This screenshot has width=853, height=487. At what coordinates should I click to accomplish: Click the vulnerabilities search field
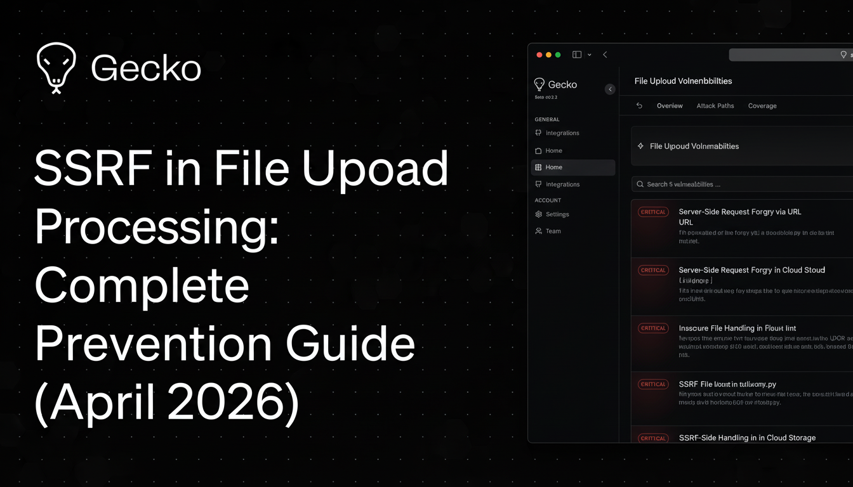(x=743, y=185)
